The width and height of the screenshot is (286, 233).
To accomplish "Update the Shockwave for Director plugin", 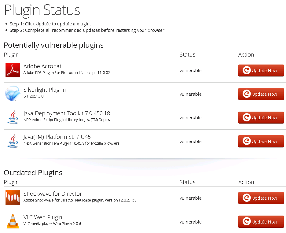I will pos(261,198).
